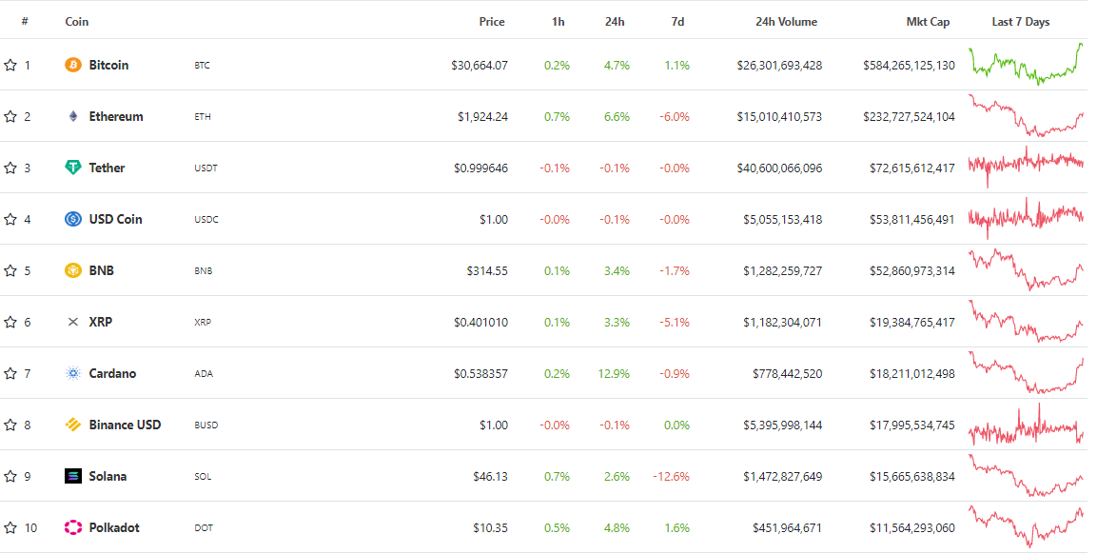Viewport: 1097px width, 554px height.
Task: Open the XRP coin name link
Action: [101, 322]
